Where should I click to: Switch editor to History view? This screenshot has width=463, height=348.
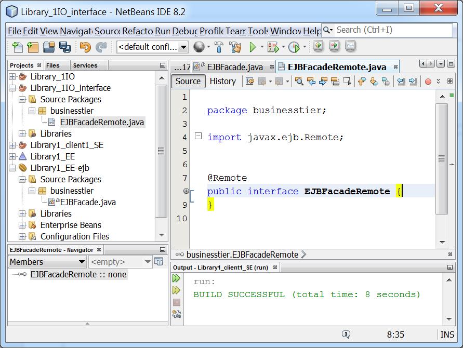pos(222,81)
